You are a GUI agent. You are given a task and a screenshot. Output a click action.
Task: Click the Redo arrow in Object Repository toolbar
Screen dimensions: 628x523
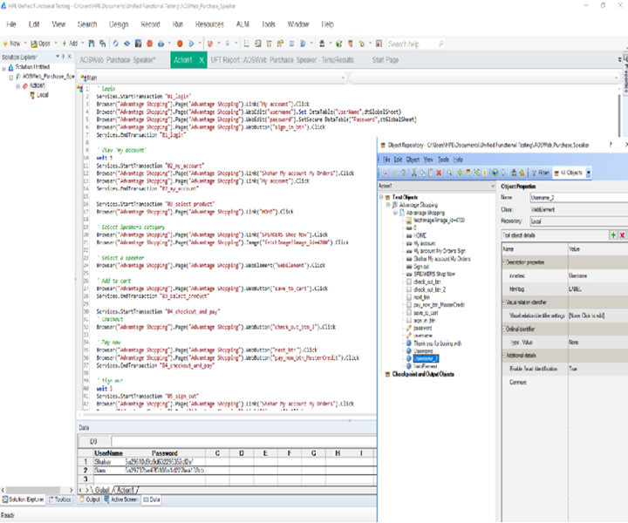click(403, 173)
